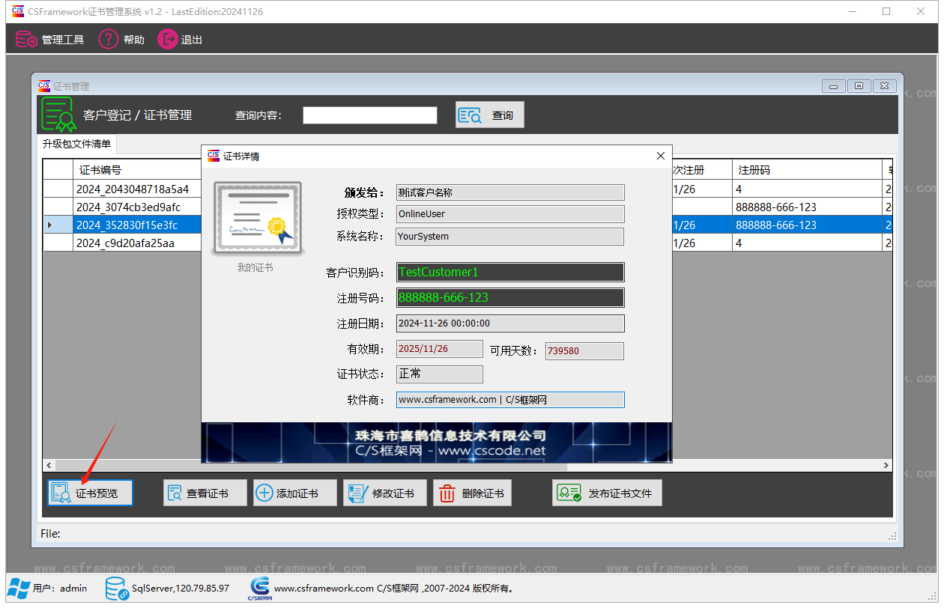This screenshot has width=944, height=608.
Task: Minimize the 证书管理 child window
Action: tap(834, 86)
